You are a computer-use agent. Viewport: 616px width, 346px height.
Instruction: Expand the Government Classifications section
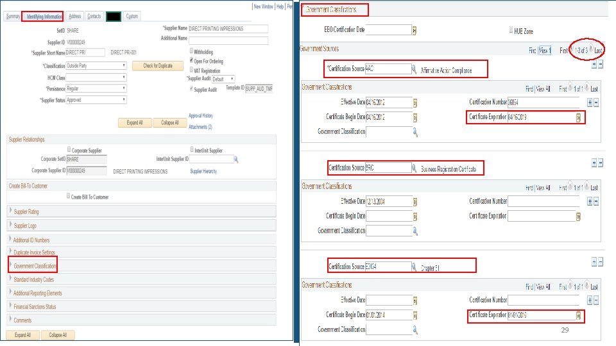click(11, 265)
